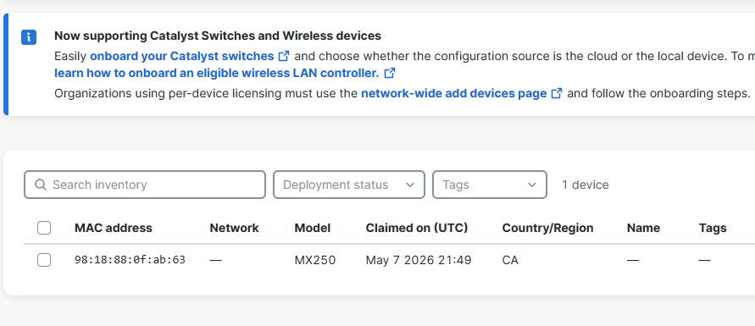Click the magnifier icon in Search inventory
This screenshot has width=755, height=326.
[41, 185]
